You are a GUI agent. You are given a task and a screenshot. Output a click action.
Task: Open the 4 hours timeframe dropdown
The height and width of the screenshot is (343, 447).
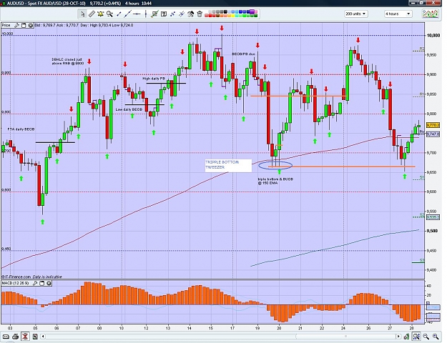click(398, 14)
